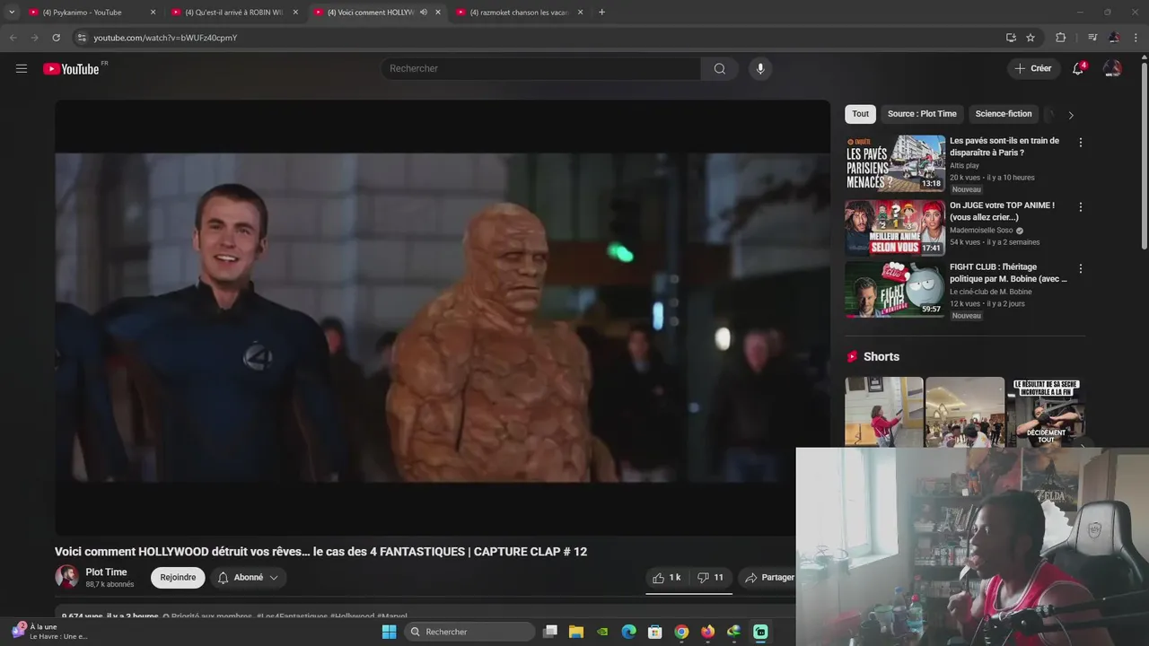Click inside the YouTube Rechercher search box

point(541,68)
